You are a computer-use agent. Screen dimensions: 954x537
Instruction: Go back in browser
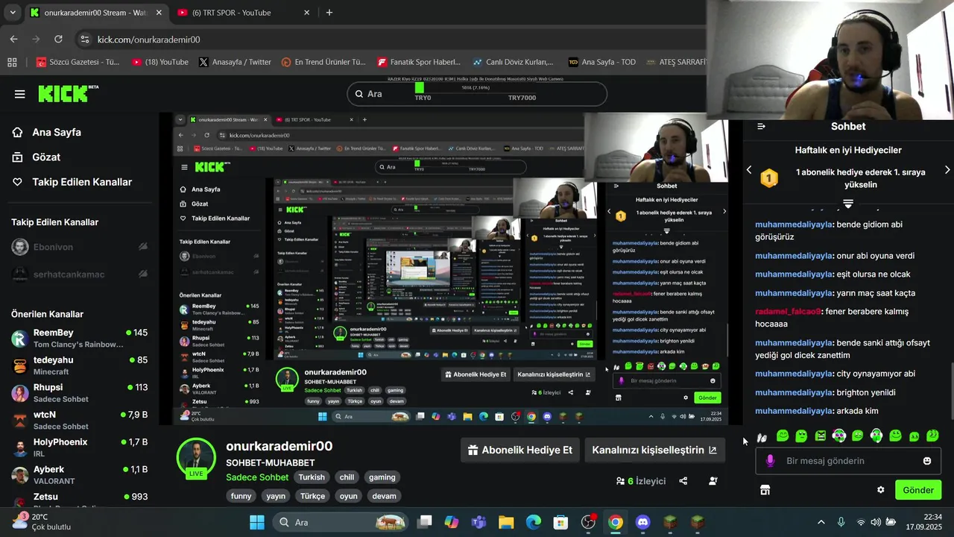(14, 40)
